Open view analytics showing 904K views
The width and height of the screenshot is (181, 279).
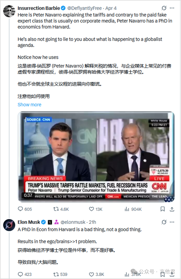tap(127, 209)
